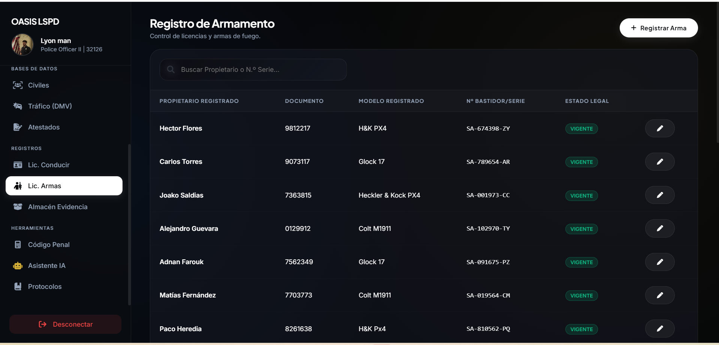The height and width of the screenshot is (345, 719).
Task: Open the Civiles database
Action: [x=64, y=85]
